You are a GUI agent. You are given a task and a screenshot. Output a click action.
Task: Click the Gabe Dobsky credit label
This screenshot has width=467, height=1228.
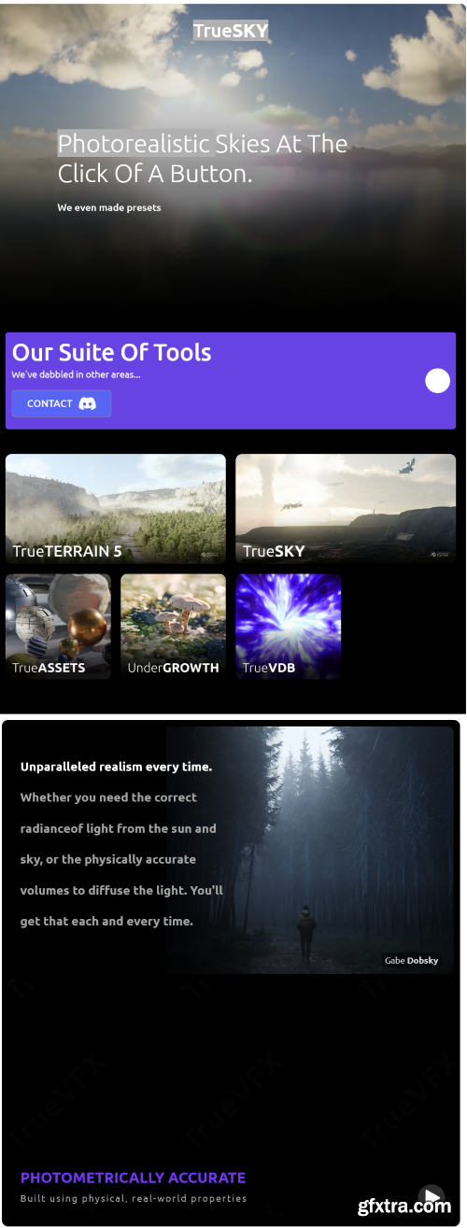point(411,960)
